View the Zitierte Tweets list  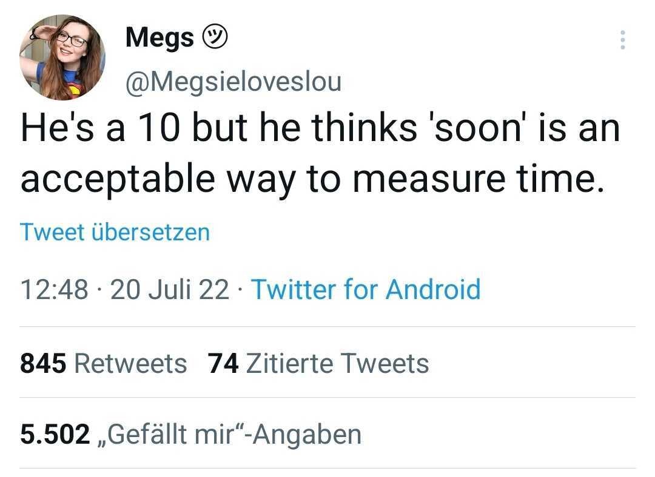(338, 364)
